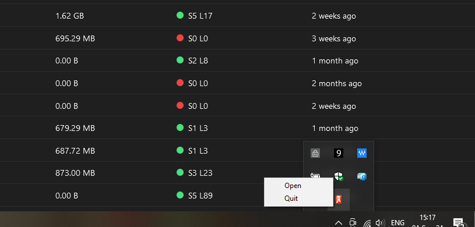Switch input language via ENG indicator
Viewport: 475px width, 227px height.
[397, 223]
